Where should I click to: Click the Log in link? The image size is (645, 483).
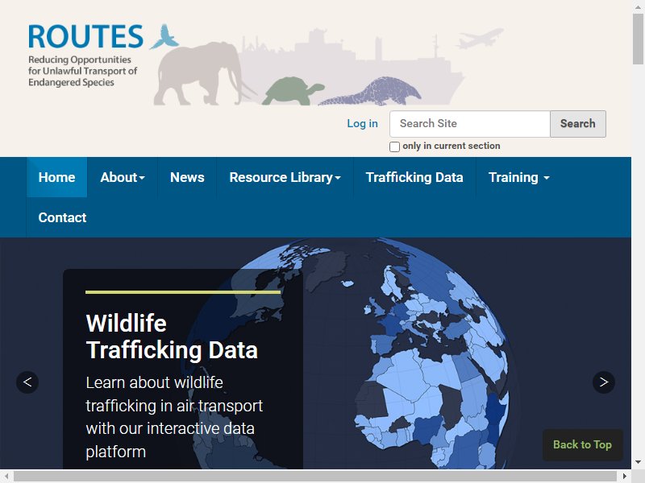pyautogui.click(x=362, y=123)
